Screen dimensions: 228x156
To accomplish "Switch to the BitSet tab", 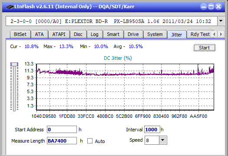I will click(x=20, y=34).
